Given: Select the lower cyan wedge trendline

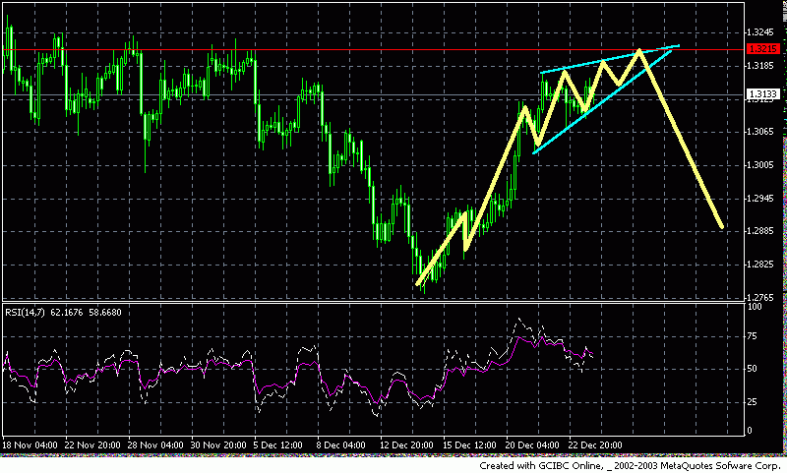Looking at the screenshot, I should coord(602,102).
